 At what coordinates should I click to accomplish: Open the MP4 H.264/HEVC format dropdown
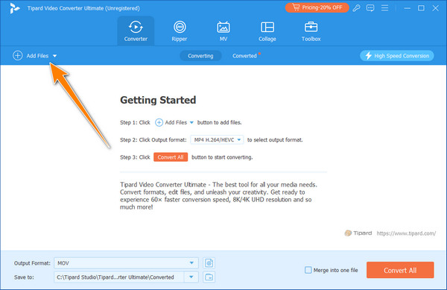click(x=217, y=139)
